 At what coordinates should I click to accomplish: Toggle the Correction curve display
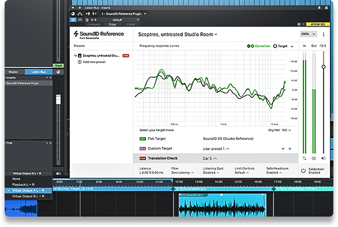[258, 46]
